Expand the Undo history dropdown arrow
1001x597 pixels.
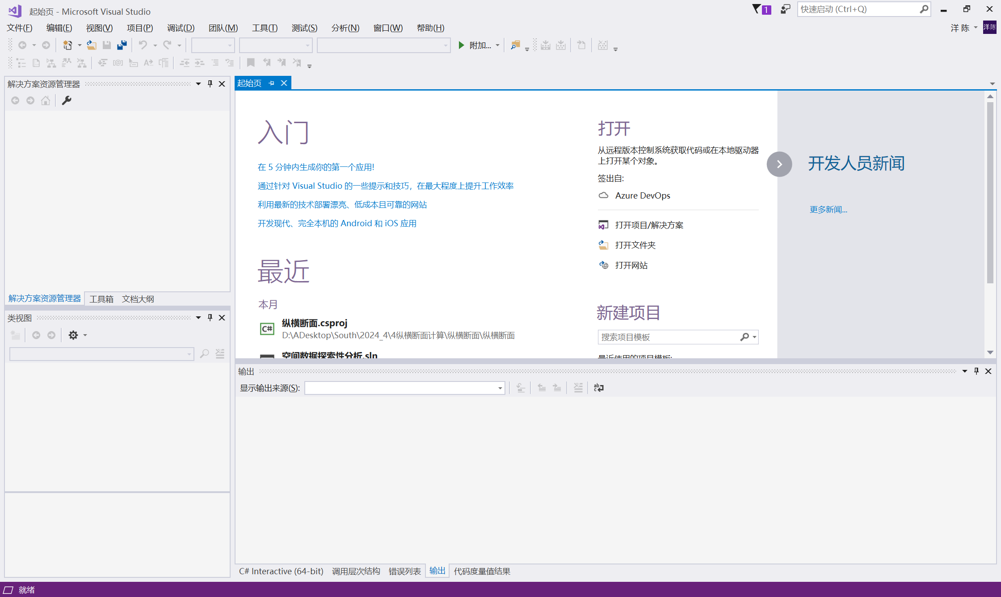pyautogui.click(x=155, y=45)
